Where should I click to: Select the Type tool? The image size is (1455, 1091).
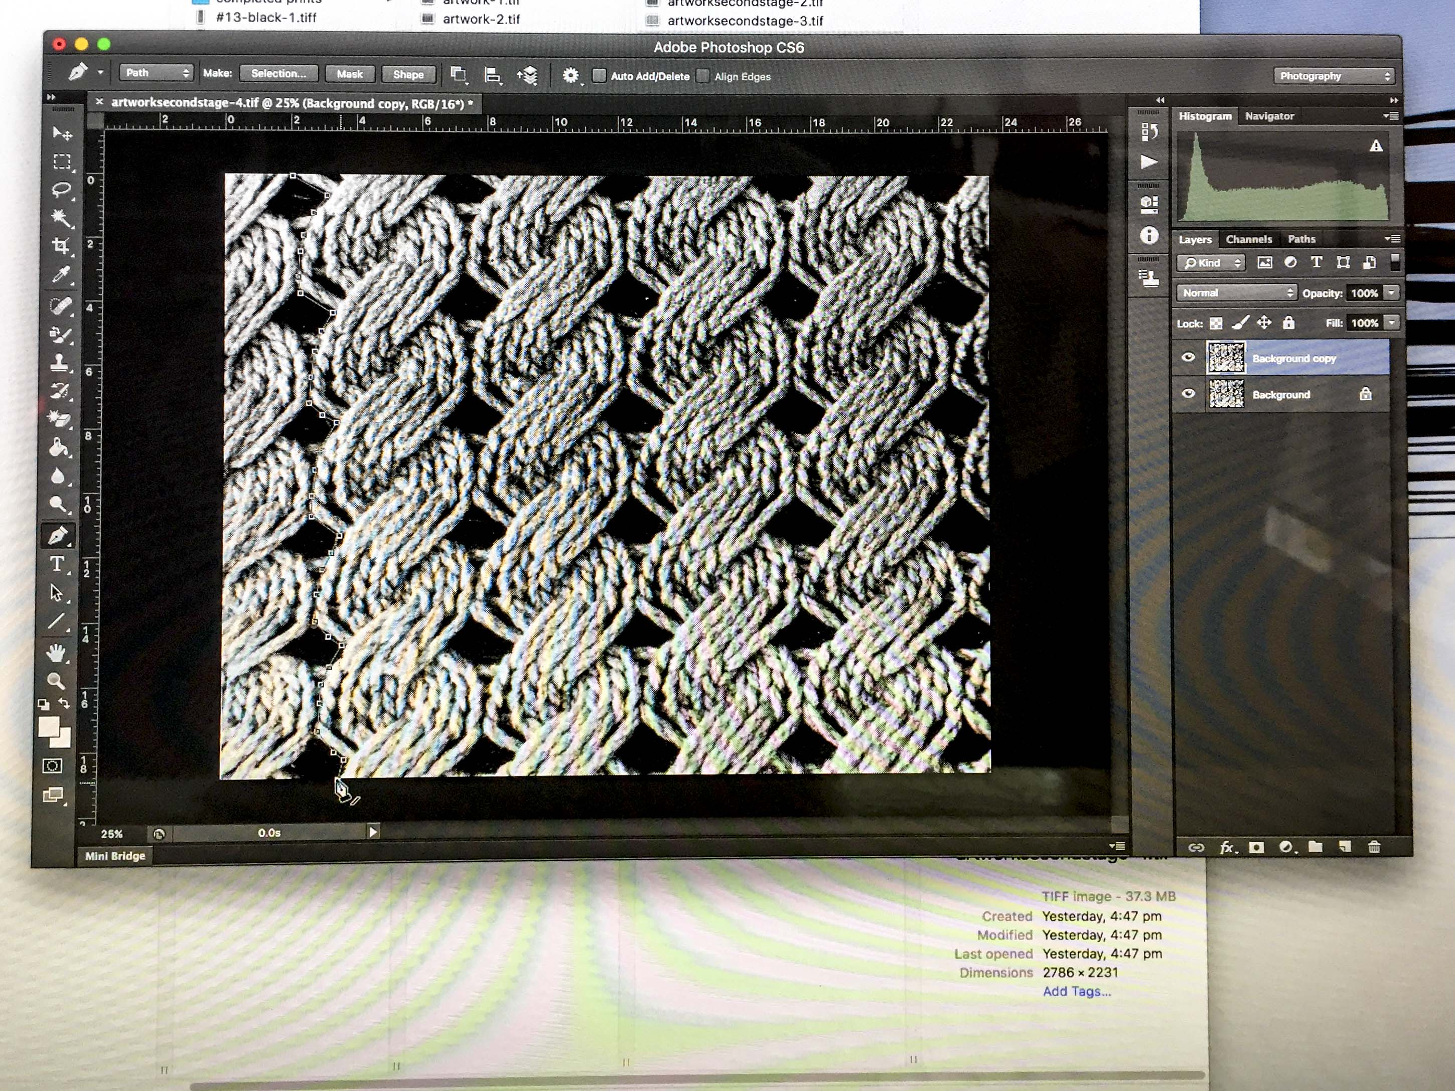point(57,564)
